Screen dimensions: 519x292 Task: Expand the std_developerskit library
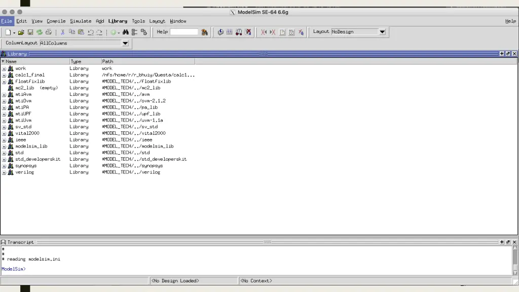tap(4, 159)
